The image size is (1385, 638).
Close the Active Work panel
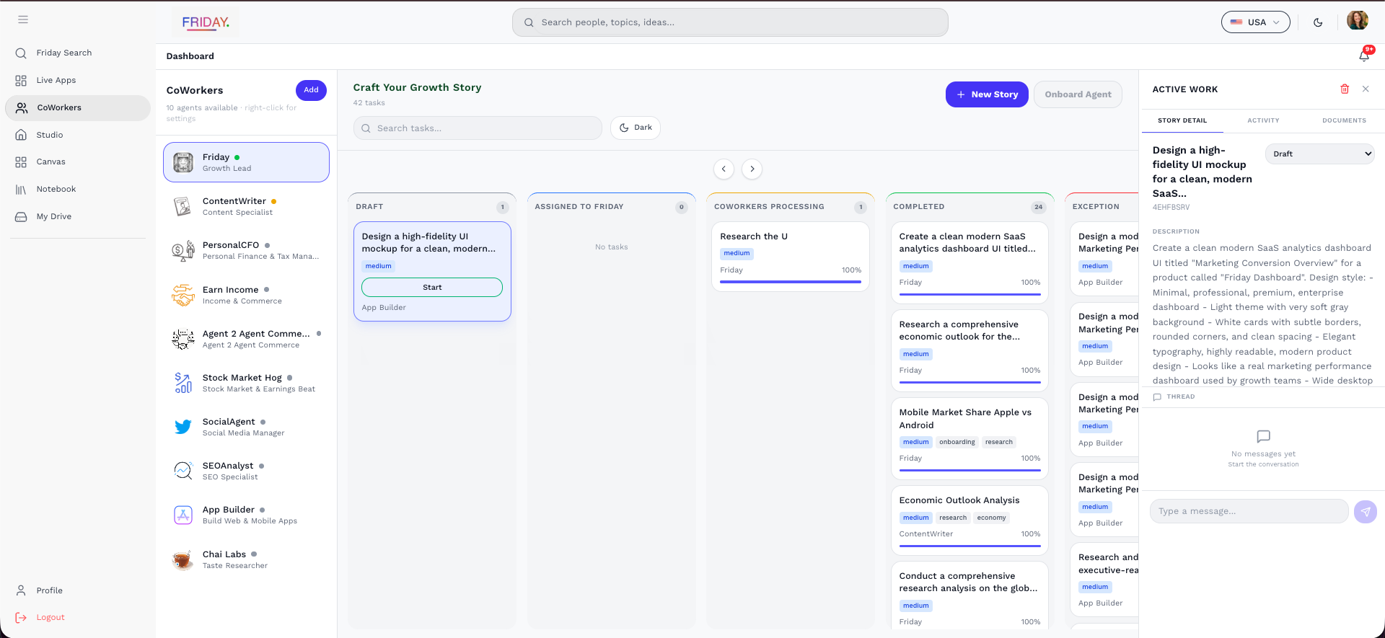1366,89
